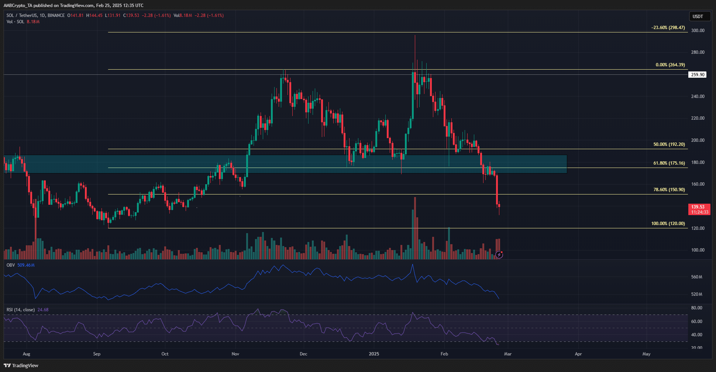
Task: Click the purple lightning bolt event icon
Action: 499,255
